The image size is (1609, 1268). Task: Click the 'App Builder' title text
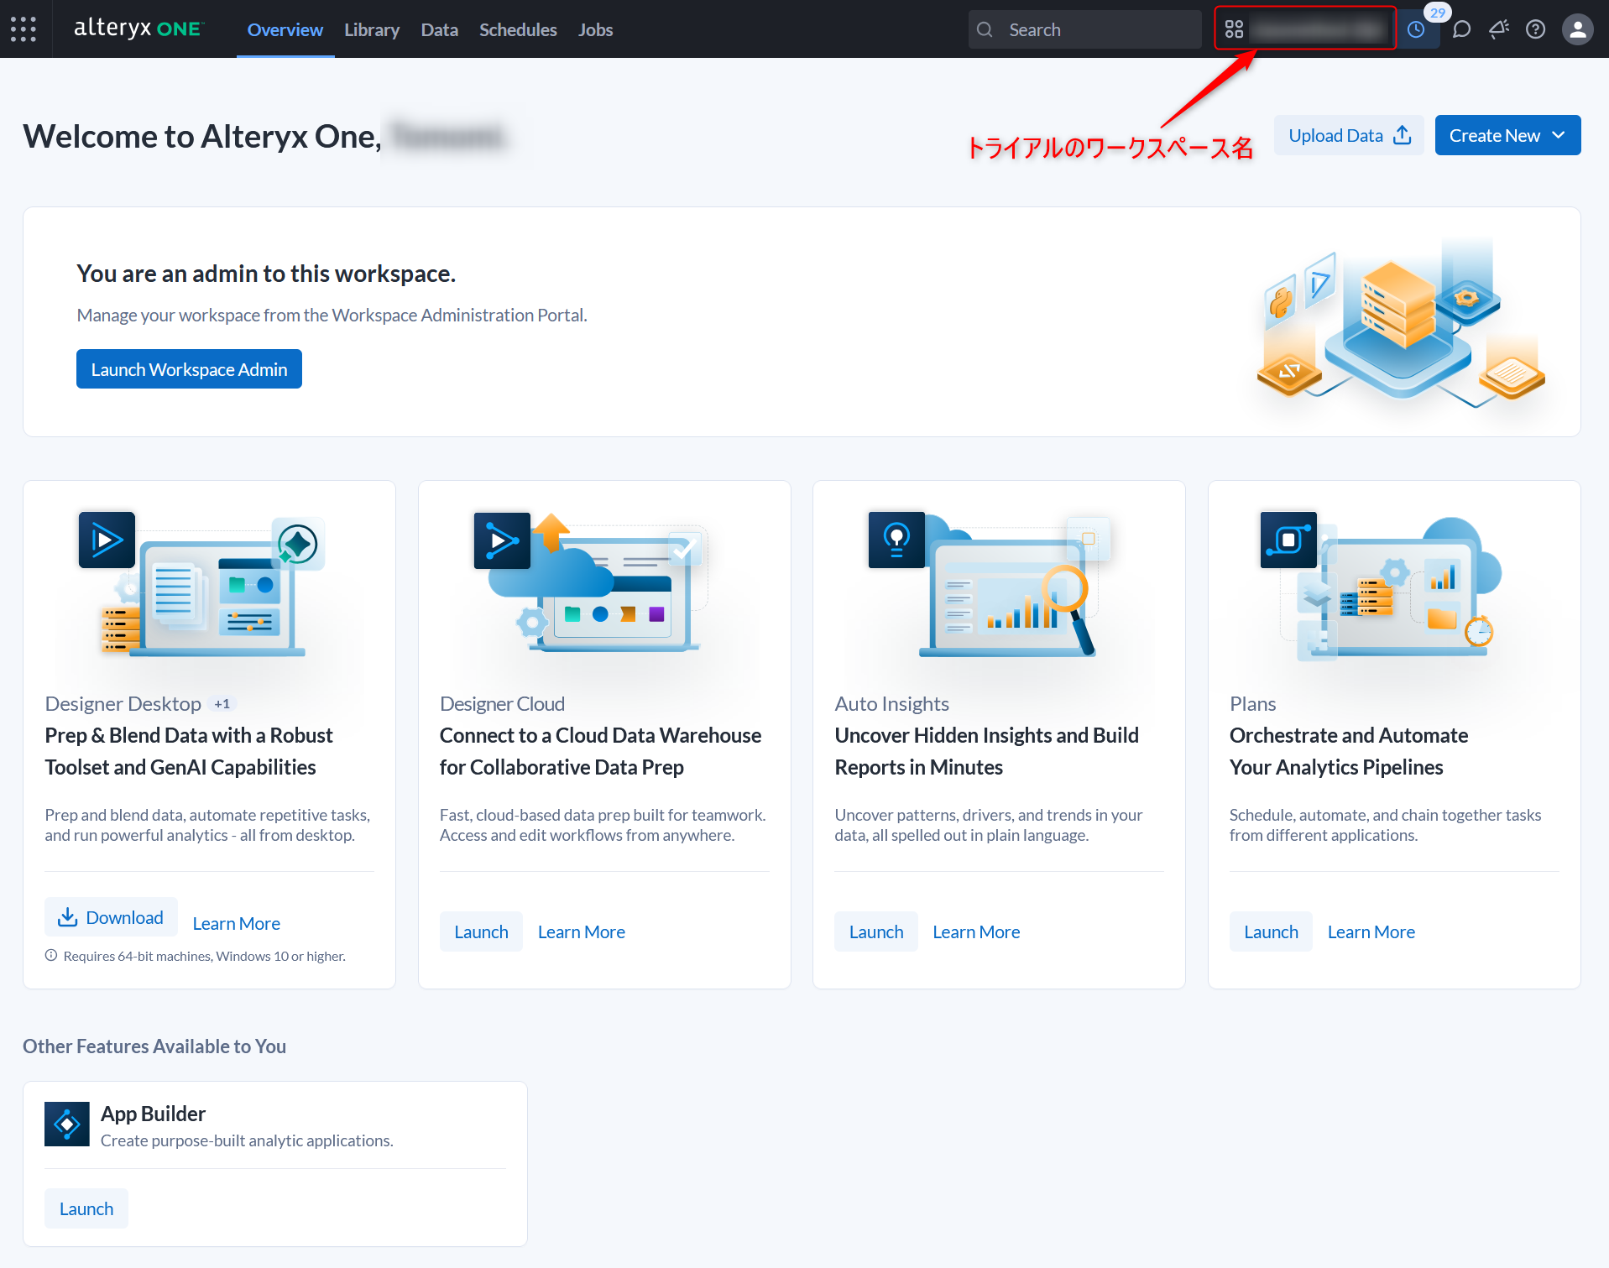[153, 1114]
